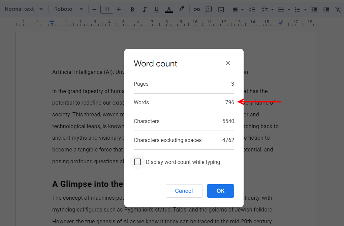Viewport: 344px width, 226px height.
Task: Expand the bulleted list dropdown arrow
Action: (289, 9)
